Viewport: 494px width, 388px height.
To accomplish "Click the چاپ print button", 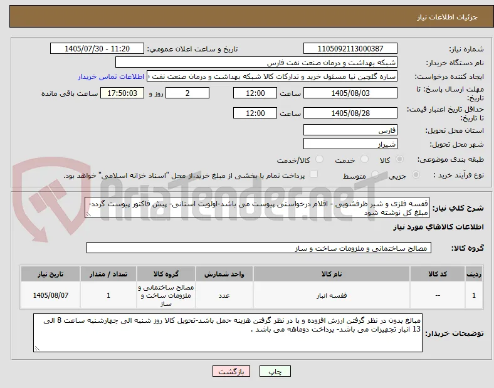I will 275,371.
